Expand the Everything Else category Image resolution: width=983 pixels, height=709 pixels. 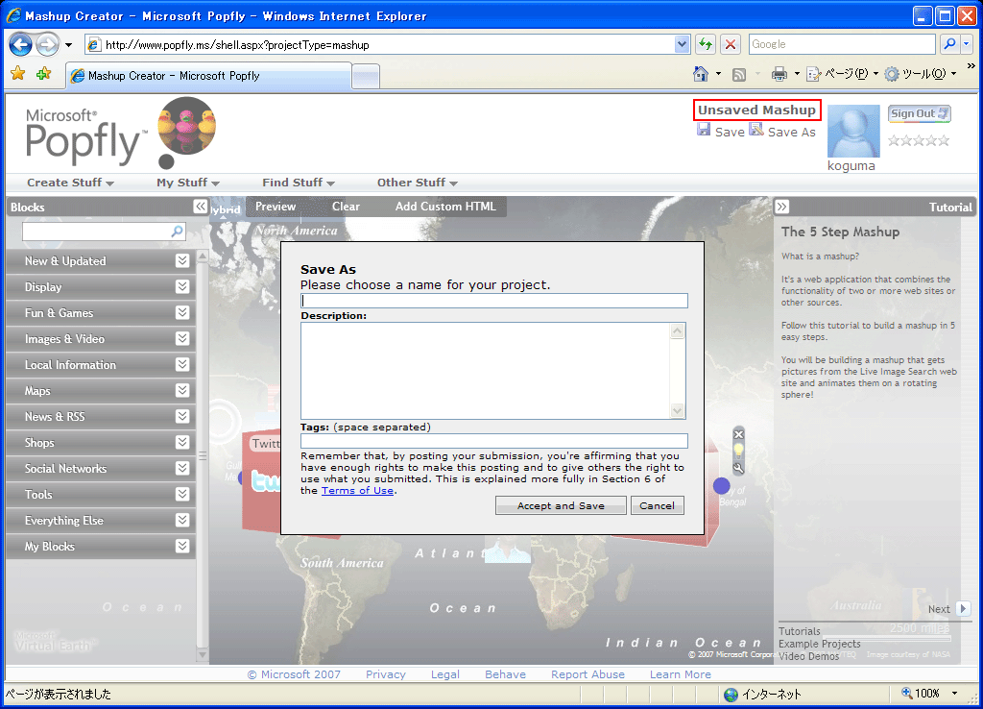coord(182,520)
